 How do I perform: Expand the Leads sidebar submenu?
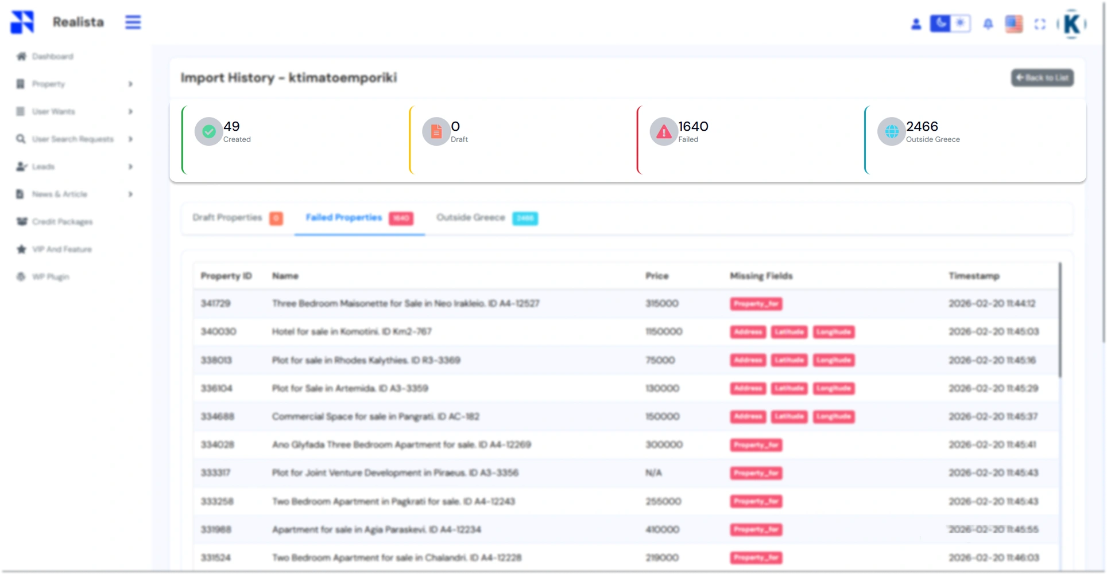(130, 166)
